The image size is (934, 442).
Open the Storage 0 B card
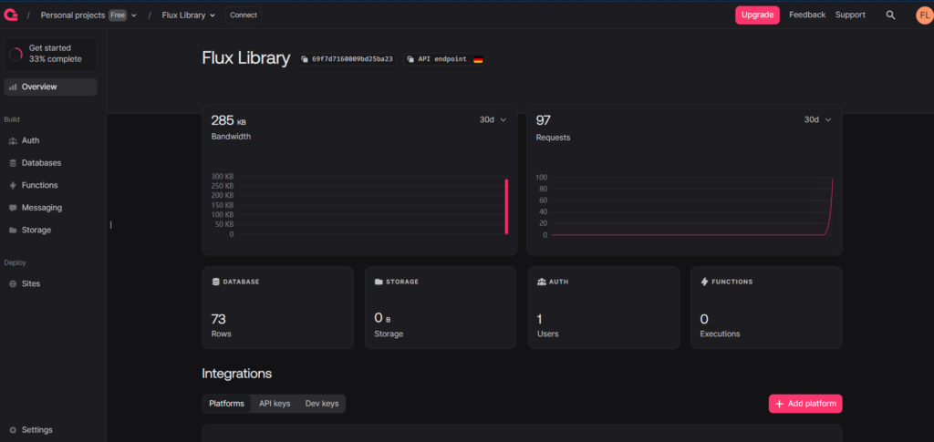pyautogui.click(x=441, y=307)
